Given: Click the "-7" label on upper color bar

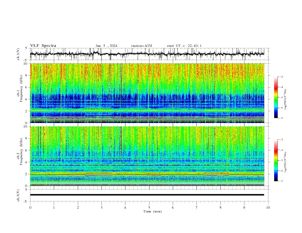Looking at the screenshot, I should (x=281, y=118).
